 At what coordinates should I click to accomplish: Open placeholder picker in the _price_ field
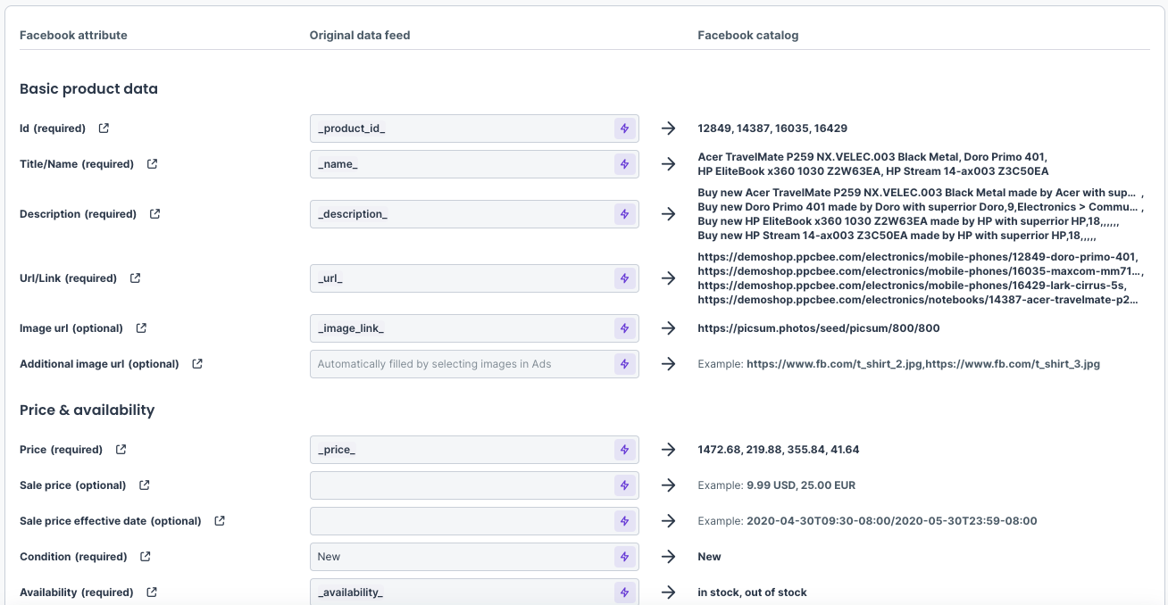click(624, 450)
